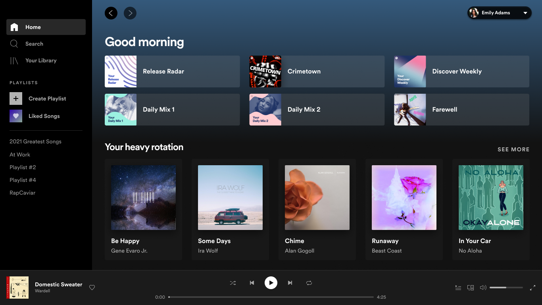Select Home in the sidebar
542x305 pixels.
click(x=33, y=27)
